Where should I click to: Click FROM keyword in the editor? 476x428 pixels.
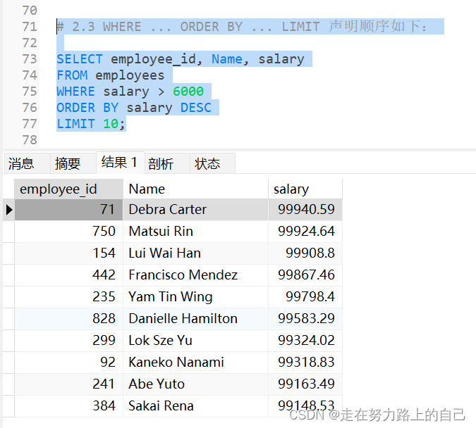[72, 75]
